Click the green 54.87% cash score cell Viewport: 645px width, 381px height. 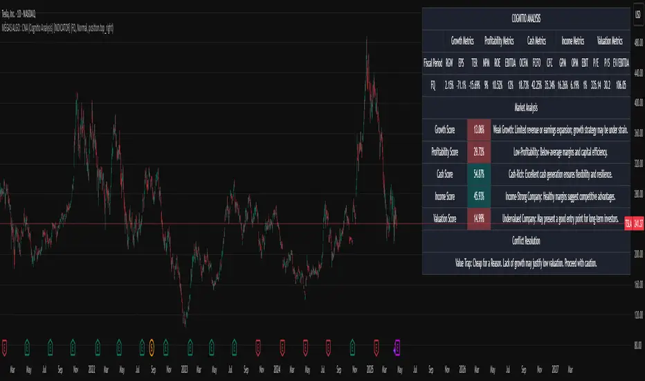[x=479, y=175]
